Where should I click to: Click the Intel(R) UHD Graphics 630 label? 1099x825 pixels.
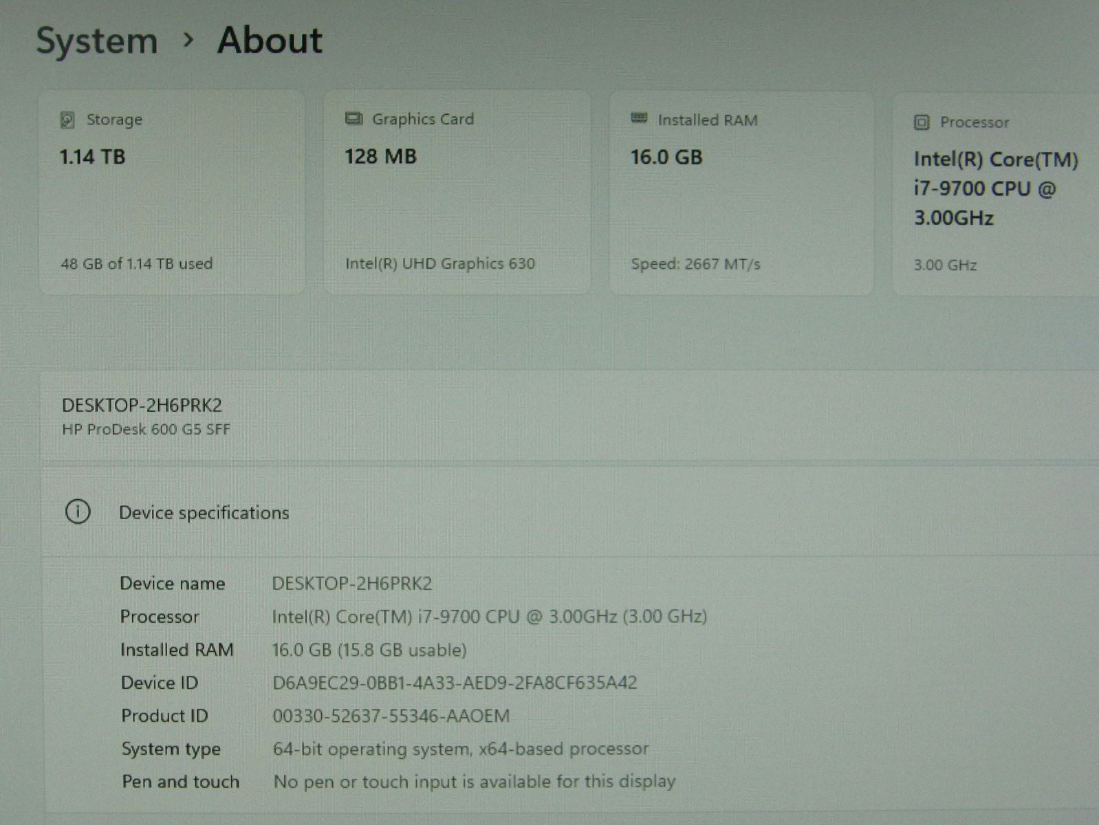coord(439,263)
